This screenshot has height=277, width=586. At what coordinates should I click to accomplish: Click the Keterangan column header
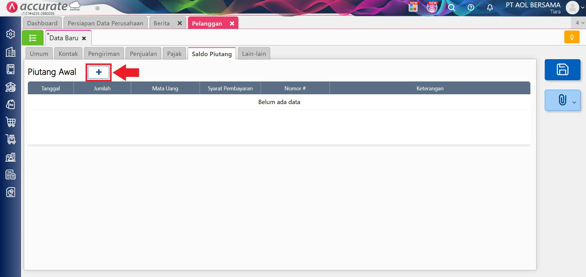pyautogui.click(x=430, y=88)
